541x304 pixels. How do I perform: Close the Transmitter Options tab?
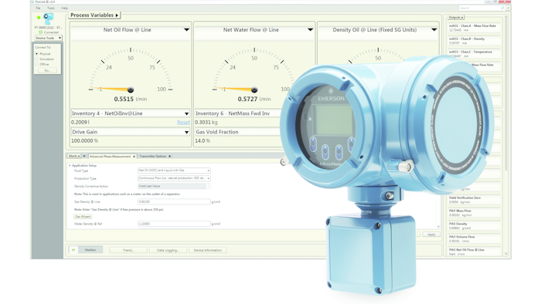click(170, 157)
